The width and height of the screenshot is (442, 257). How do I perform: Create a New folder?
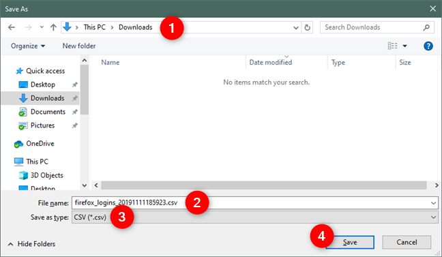point(79,46)
